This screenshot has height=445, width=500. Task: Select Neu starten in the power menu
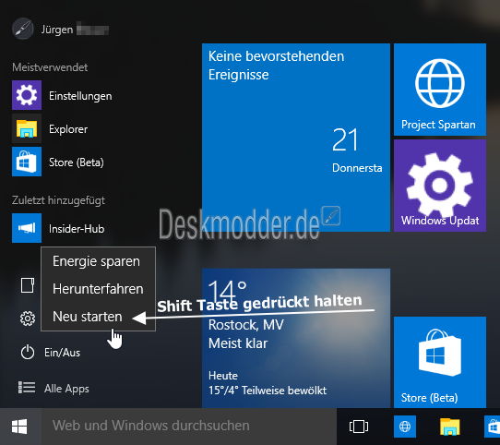[x=88, y=317]
